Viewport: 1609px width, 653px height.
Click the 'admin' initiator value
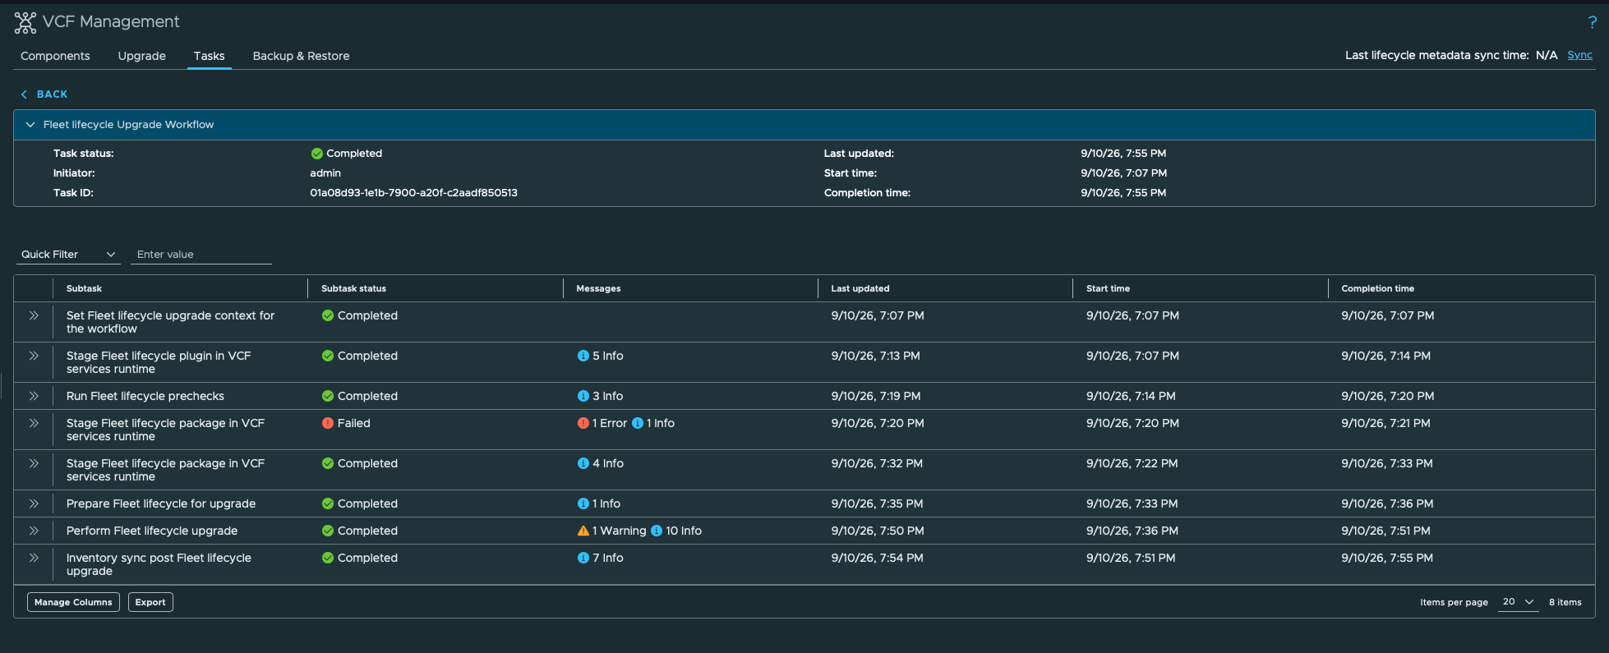(325, 173)
